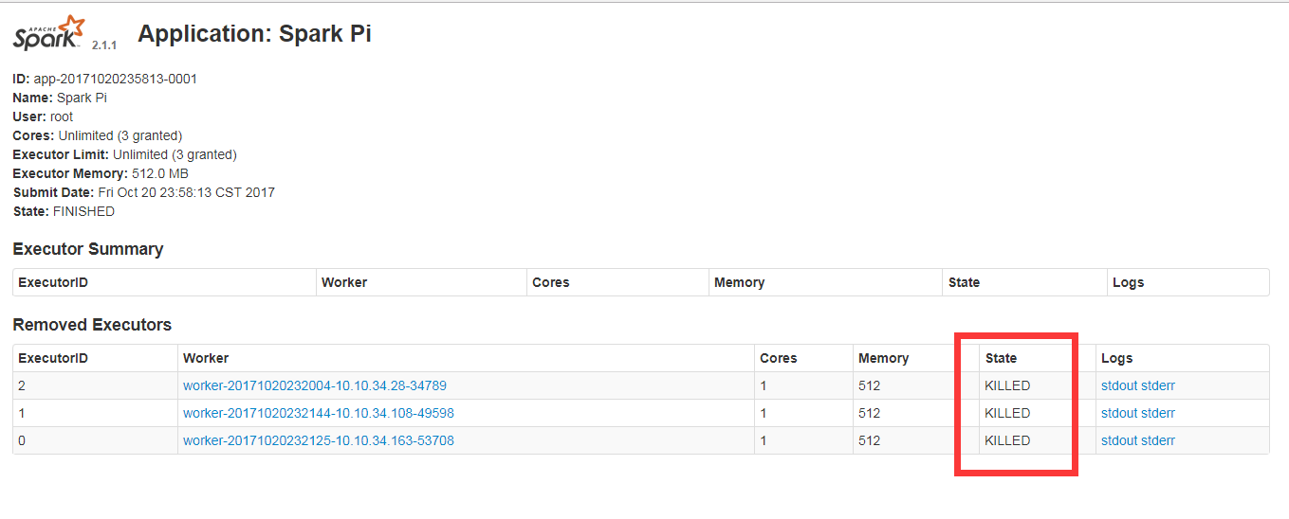Open worker-20171020232144-10.10.34.108-49598 link
1289x519 pixels.
319,413
